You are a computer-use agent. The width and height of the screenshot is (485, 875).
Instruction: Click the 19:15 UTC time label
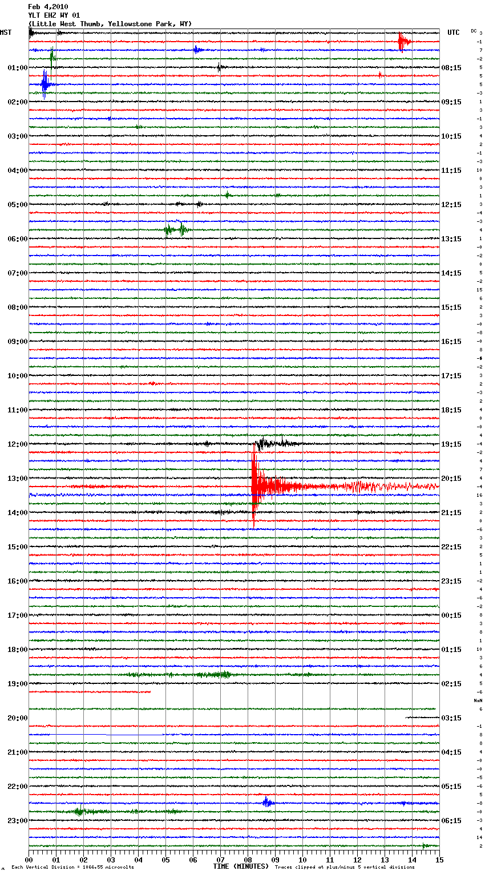click(x=451, y=444)
